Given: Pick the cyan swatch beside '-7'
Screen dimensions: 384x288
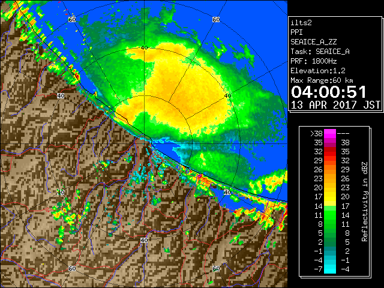Looking at the screenshot, I should tap(330, 269).
